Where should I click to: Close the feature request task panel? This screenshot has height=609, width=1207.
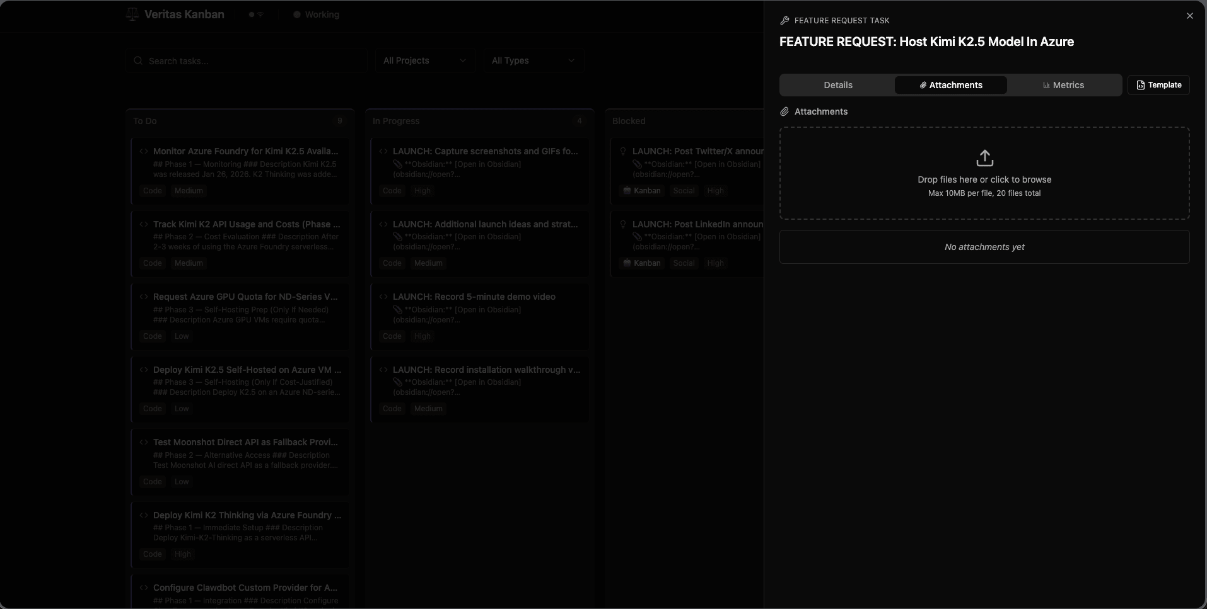(1189, 16)
